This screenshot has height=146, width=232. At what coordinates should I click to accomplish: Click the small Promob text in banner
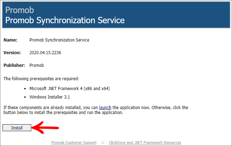coord(20,10)
